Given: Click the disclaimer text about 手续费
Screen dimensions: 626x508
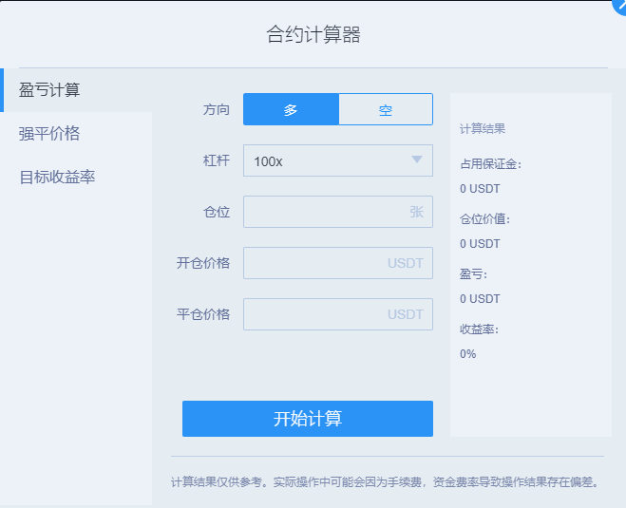Looking at the screenshot, I should [x=386, y=482].
